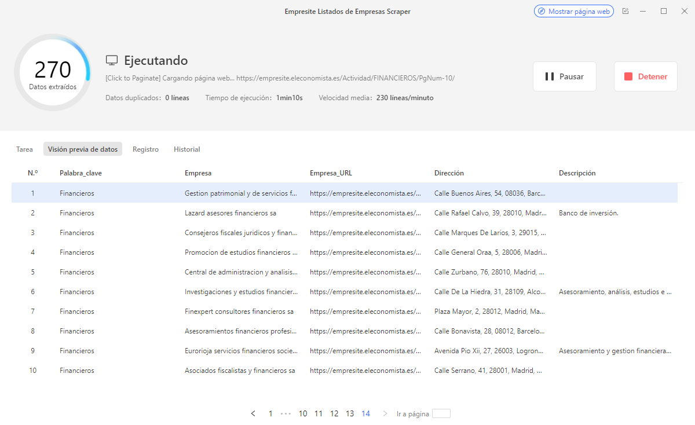
Task: Click the Calle General Oraa, 5 address
Action: [x=490, y=252]
